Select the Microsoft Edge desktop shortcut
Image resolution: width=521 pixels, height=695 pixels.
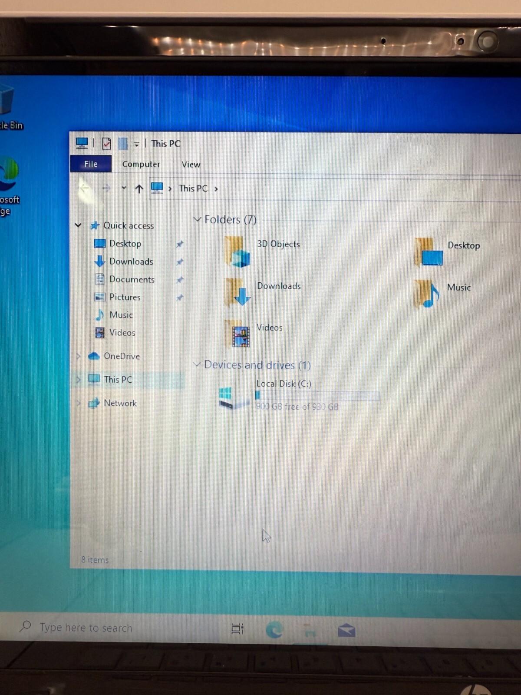pyautogui.click(x=9, y=186)
